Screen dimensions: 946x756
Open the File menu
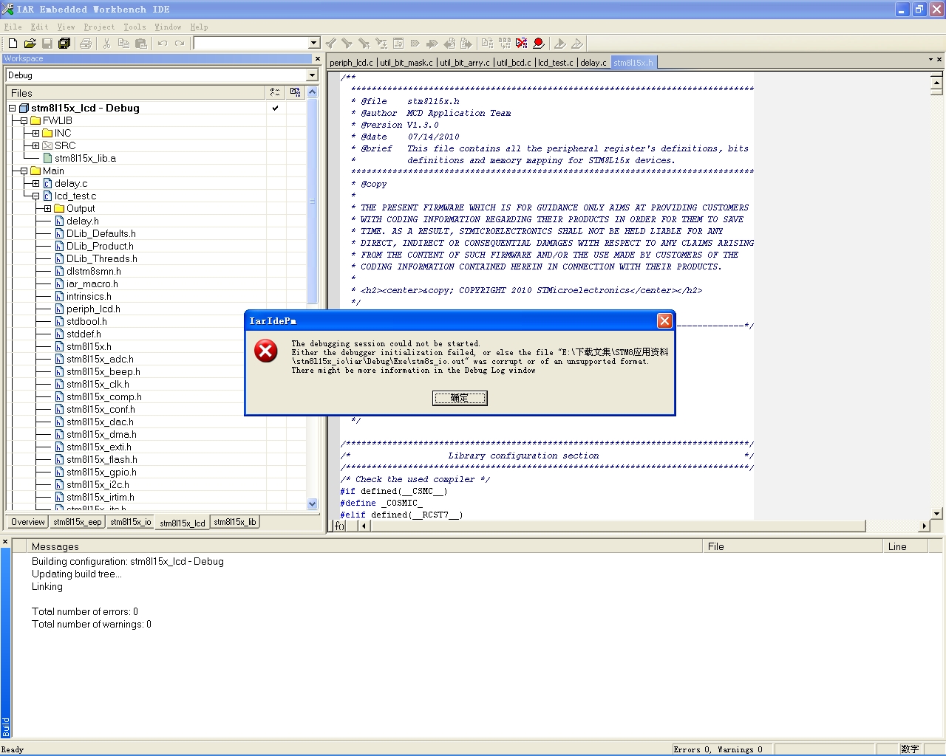tap(13, 27)
